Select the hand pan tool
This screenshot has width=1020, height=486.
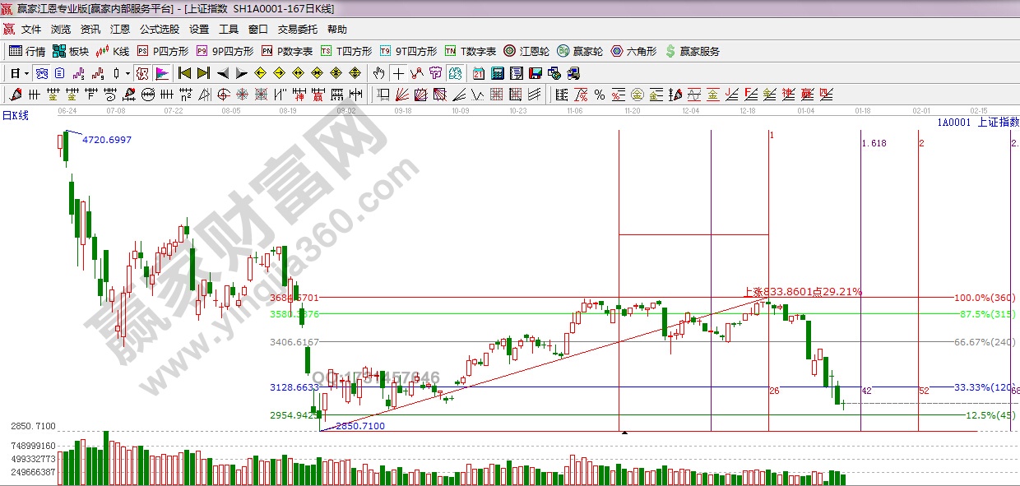[x=378, y=73]
